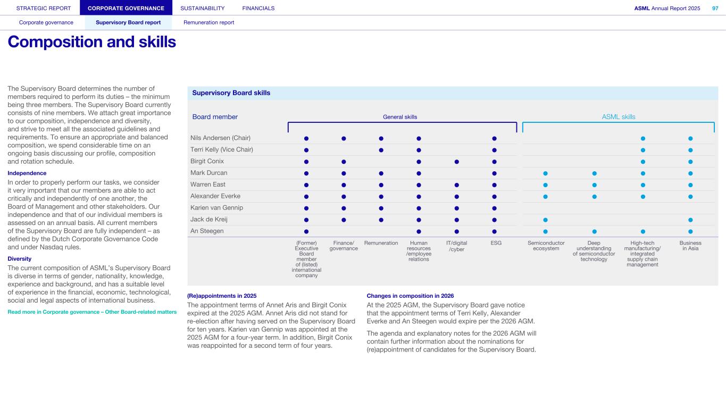
Task: Click the 'Changes in composition in 2026' heading
Action: pyautogui.click(x=411, y=296)
